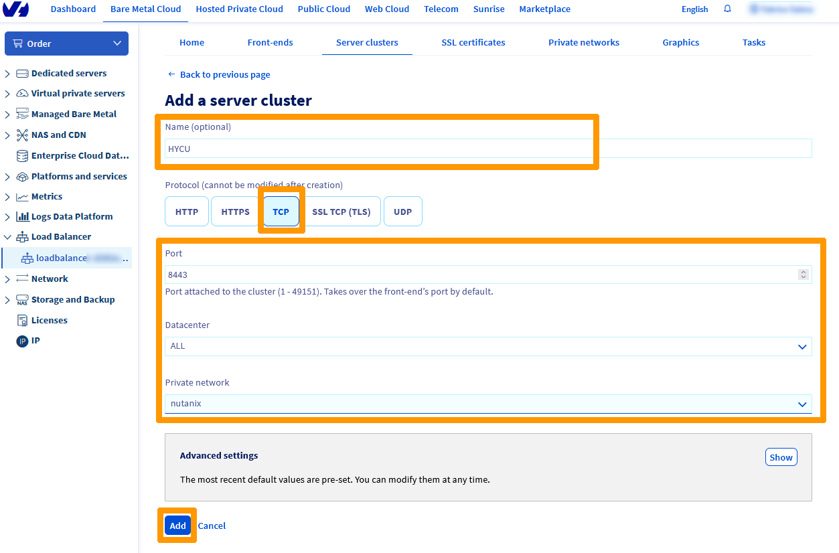
Task: Click the Name field containing HYCU
Action: 378,149
